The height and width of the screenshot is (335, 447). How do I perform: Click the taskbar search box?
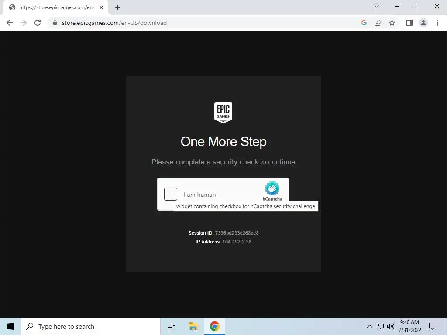(x=91, y=326)
